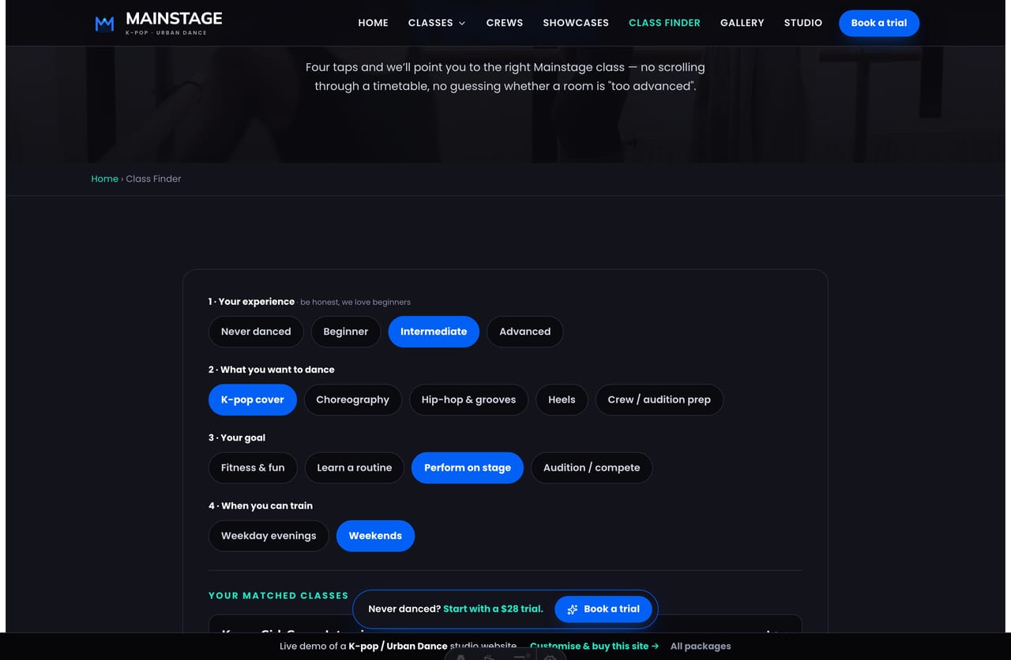Choose Hip-hop & grooves style
1011x660 pixels.
(x=468, y=399)
